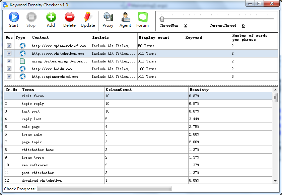This screenshot has width=282, height=195.
Task: Click the results scrollbar down arrow
Action: click(275, 181)
